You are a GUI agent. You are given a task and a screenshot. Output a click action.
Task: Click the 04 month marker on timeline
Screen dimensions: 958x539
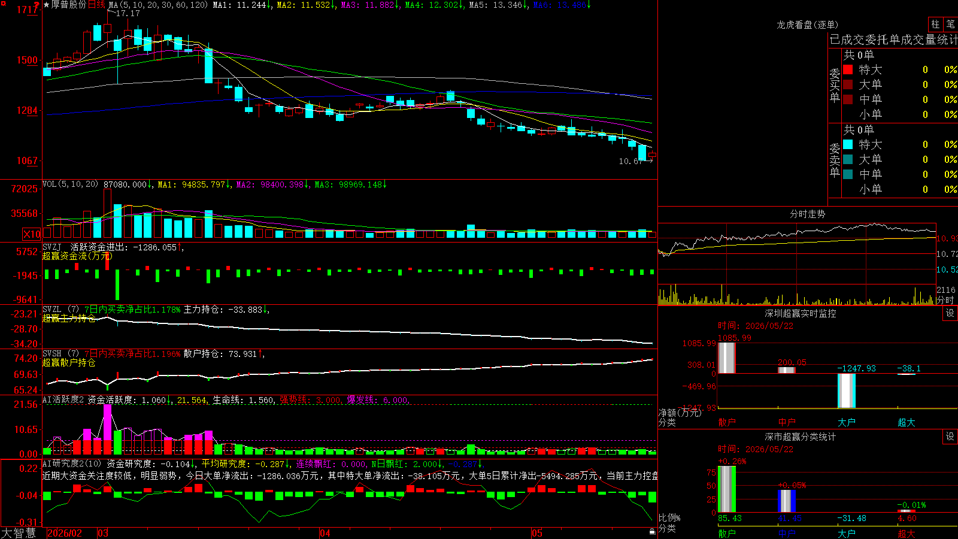coord(325,533)
